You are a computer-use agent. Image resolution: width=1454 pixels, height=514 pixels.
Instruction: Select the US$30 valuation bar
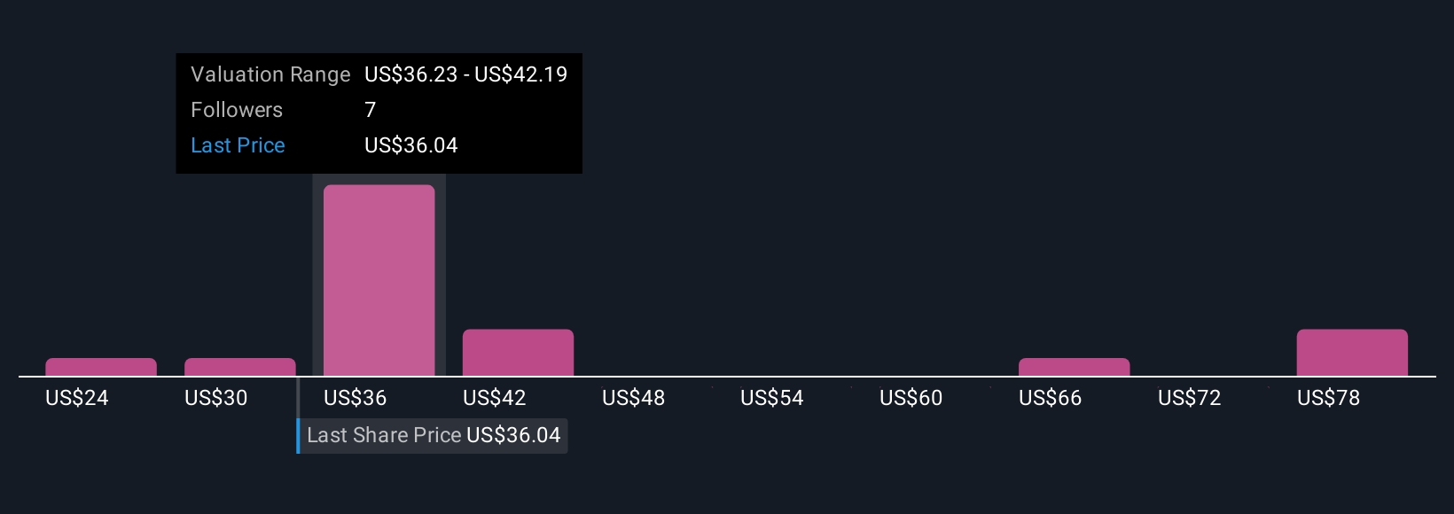240,367
